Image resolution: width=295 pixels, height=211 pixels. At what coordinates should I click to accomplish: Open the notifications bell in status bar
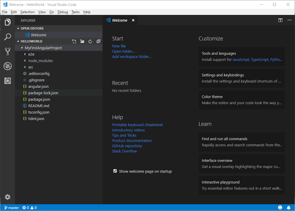288,207
